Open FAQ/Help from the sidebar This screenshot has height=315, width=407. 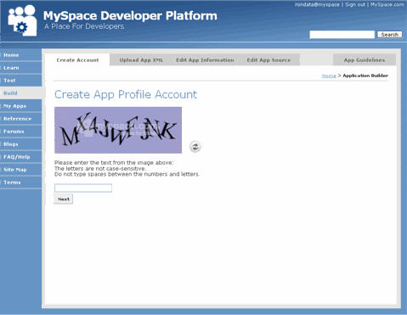coord(20,157)
